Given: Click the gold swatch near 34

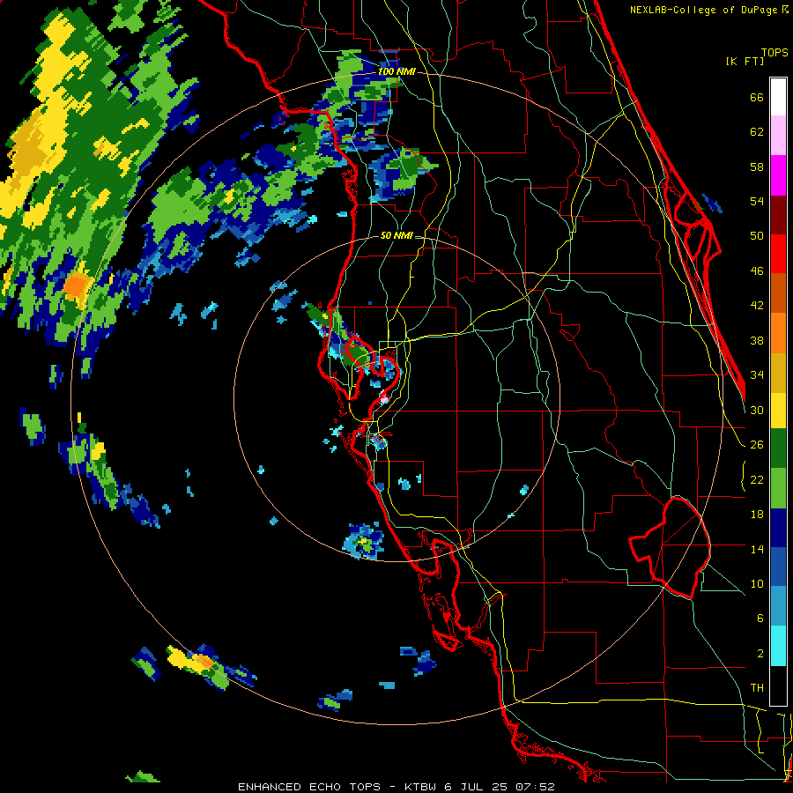Looking at the screenshot, I should pos(778,373).
